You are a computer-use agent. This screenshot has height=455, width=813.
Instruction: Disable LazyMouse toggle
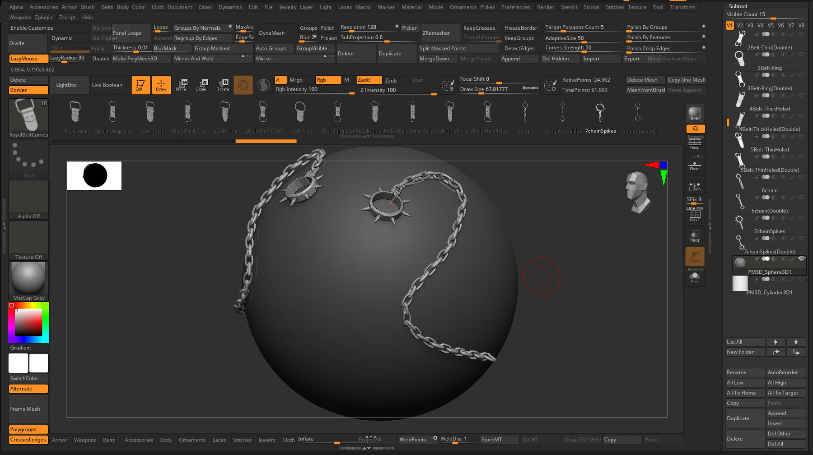(x=28, y=59)
